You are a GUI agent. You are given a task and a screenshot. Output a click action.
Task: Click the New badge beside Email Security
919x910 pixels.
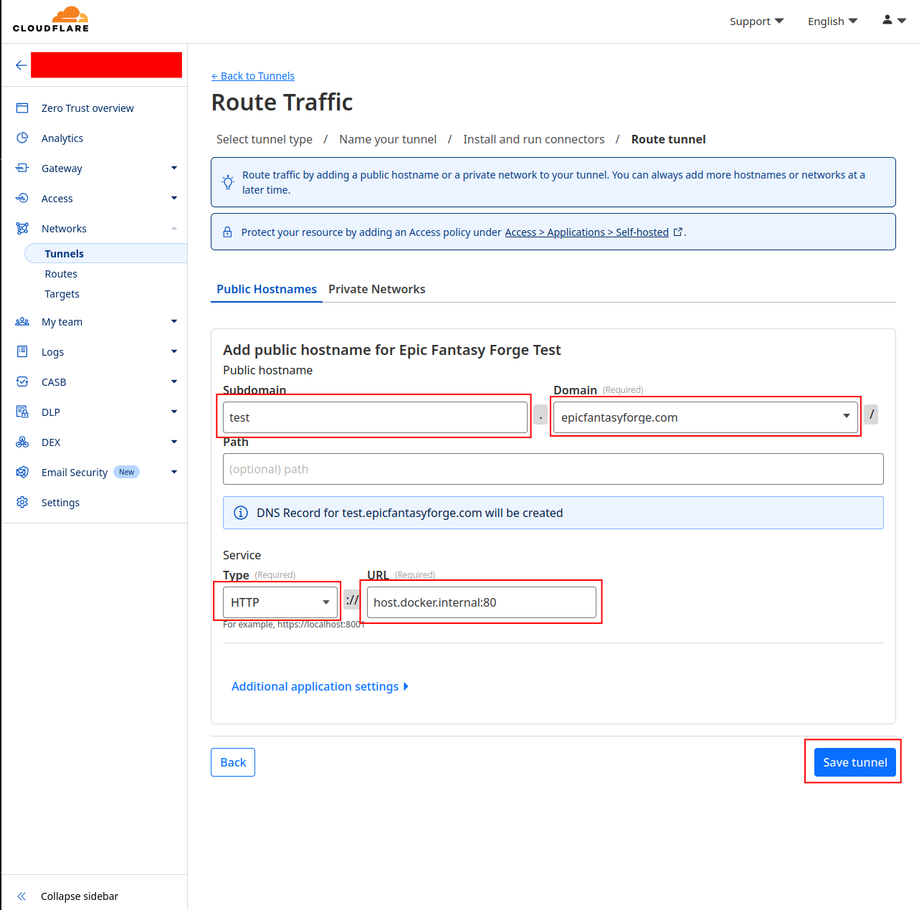coord(127,472)
